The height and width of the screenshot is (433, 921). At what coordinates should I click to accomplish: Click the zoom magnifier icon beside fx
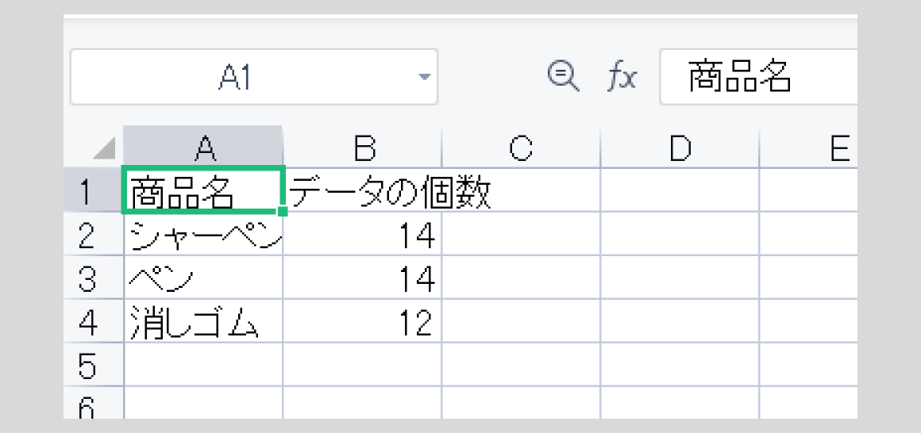click(x=563, y=77)
